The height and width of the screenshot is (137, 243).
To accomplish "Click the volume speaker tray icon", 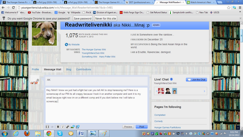I will 186,134.
